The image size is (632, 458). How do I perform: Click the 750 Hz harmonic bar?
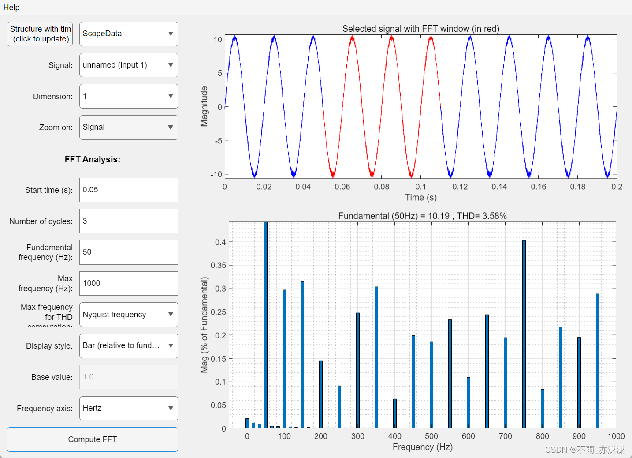tap(524, 334)
